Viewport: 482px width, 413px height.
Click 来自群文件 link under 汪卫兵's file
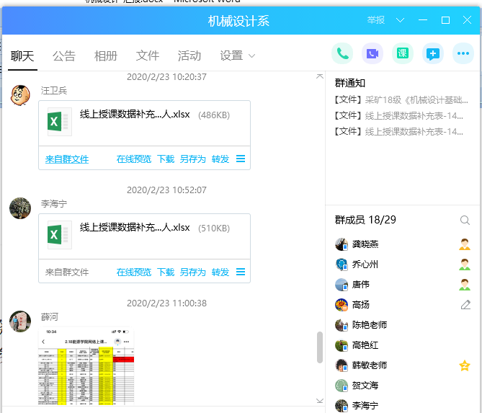click(x=67, y=159)
